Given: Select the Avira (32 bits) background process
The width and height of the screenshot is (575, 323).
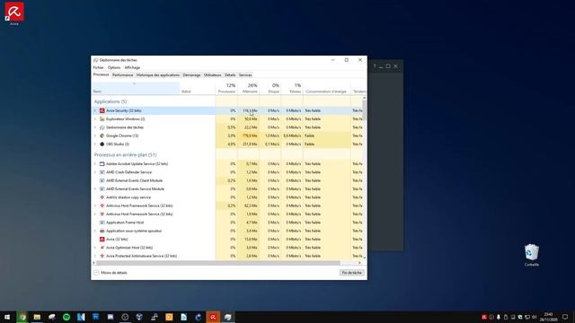Looking at the screenshot, I should pyautogui.click(x=226, y=240).
